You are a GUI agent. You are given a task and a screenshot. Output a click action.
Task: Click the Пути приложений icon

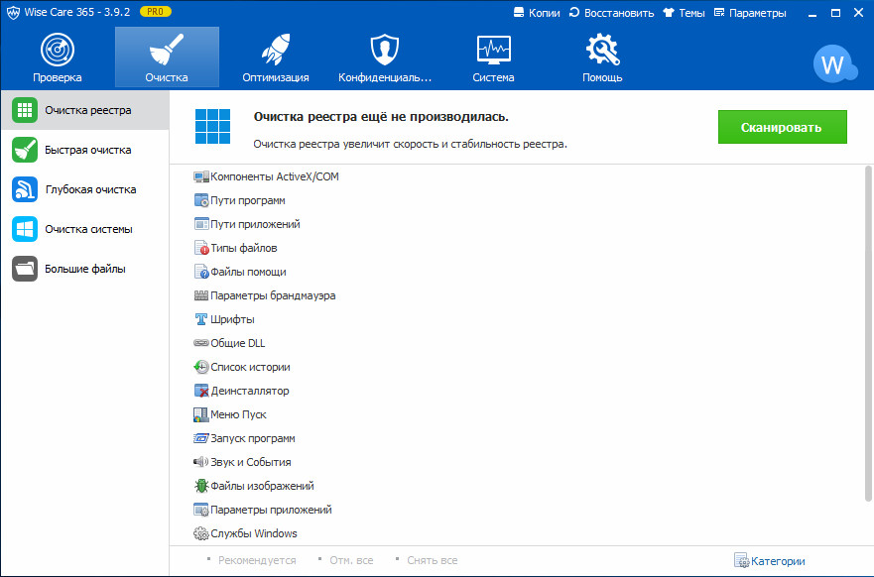coord(200,224)
